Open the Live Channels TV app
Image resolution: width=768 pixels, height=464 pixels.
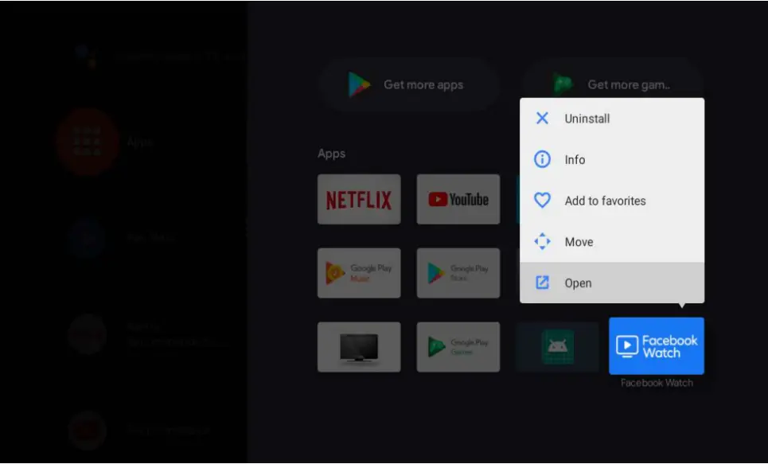pos(359,346)
